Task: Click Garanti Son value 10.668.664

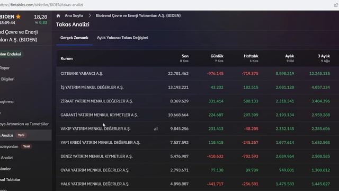Action: click(x=178, y=115)
